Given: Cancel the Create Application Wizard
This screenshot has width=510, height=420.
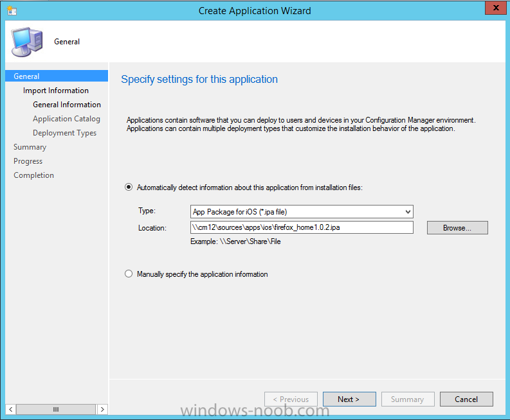Looking at the screenshot, I should 466,399.
